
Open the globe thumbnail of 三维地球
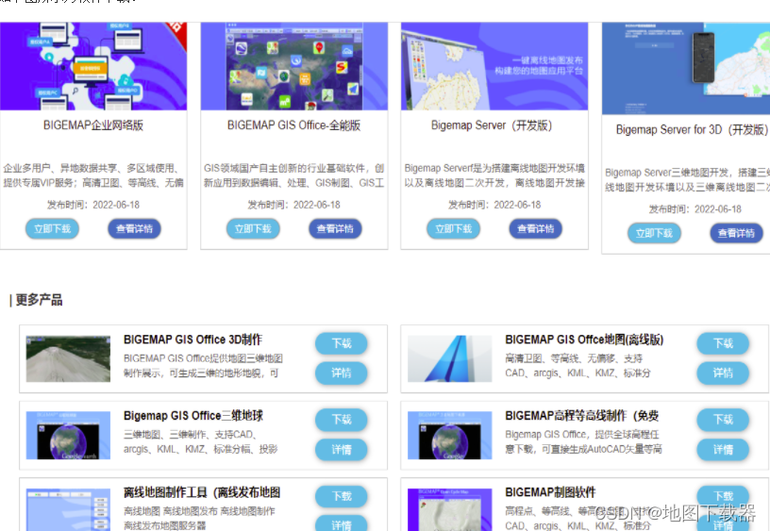[x=68, y=436]
